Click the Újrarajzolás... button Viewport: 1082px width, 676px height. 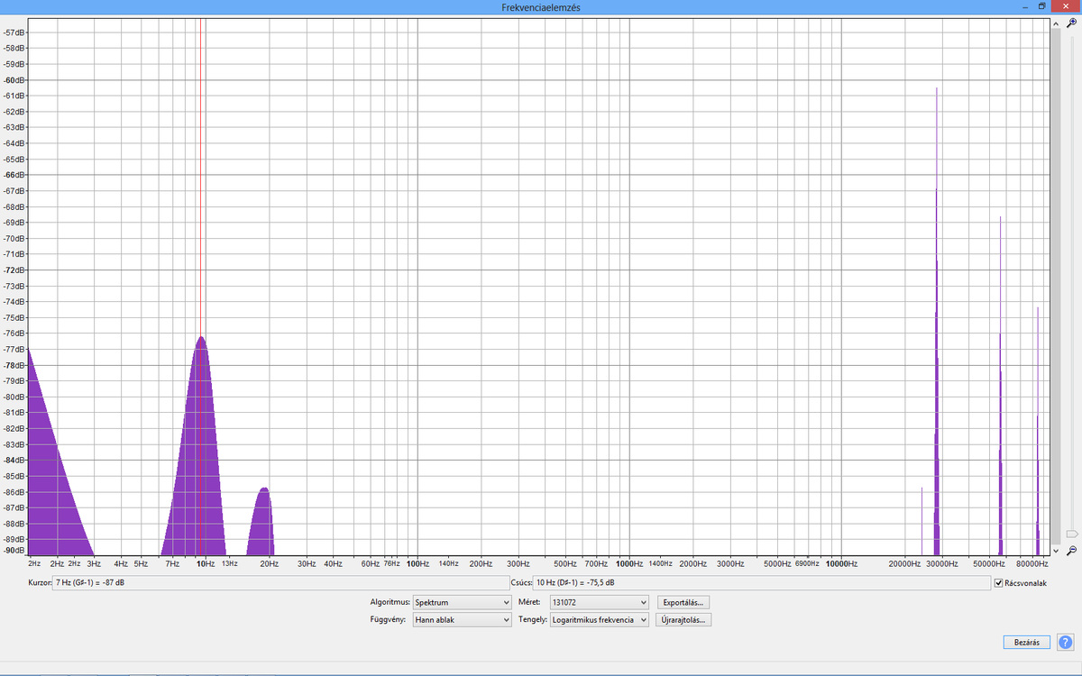(x=684, y=620)
